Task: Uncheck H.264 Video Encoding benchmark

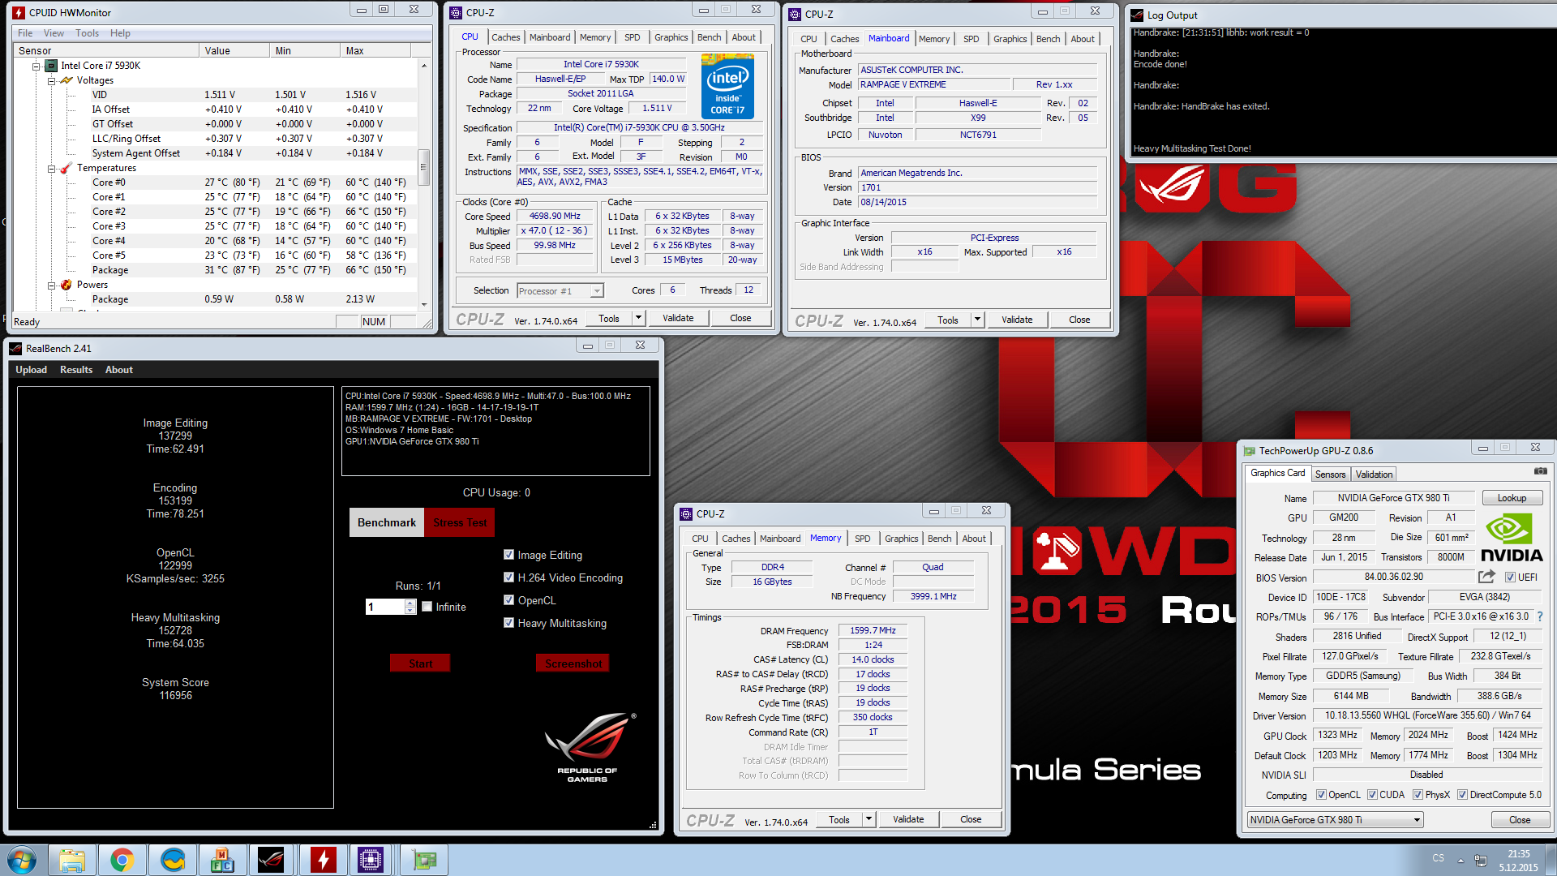Action: click(508, 578)
